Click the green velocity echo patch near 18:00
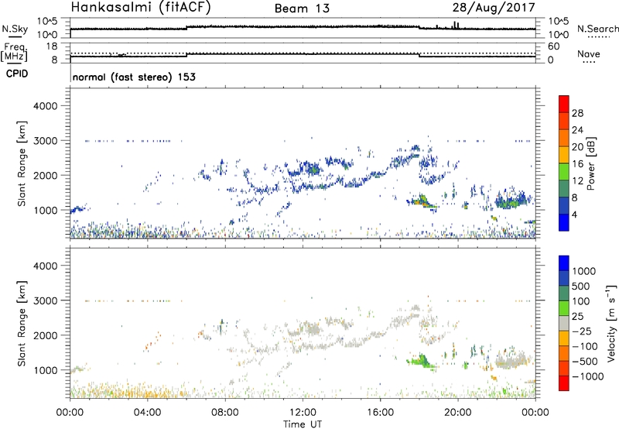619x429 pixels. click(x=421, y=361)
